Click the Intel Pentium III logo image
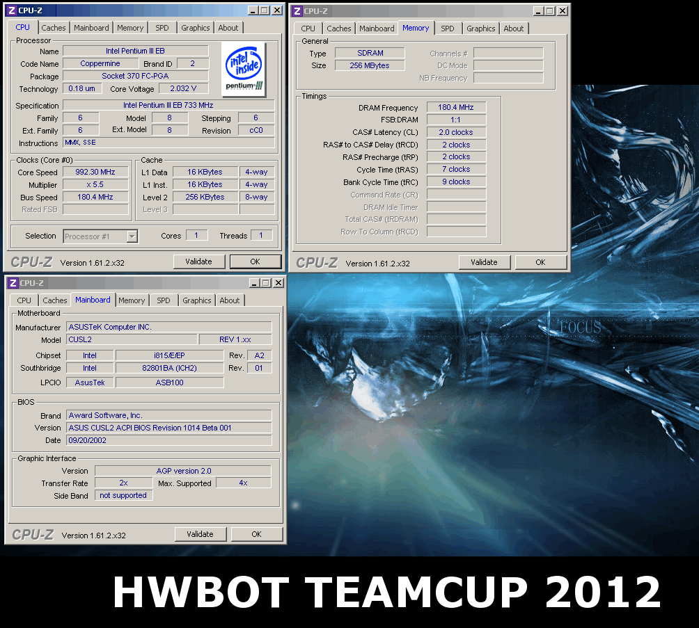The width and height of the screenshot is (699, 628). [244, 70]
